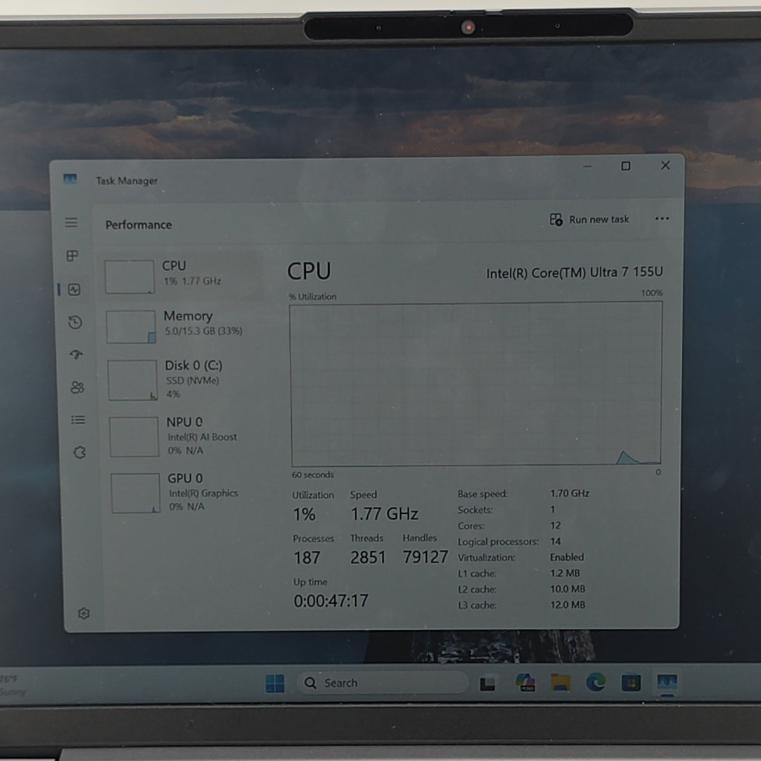Open Microsoft Edge from taskbar
761x761 pixels.
point(595,682)
